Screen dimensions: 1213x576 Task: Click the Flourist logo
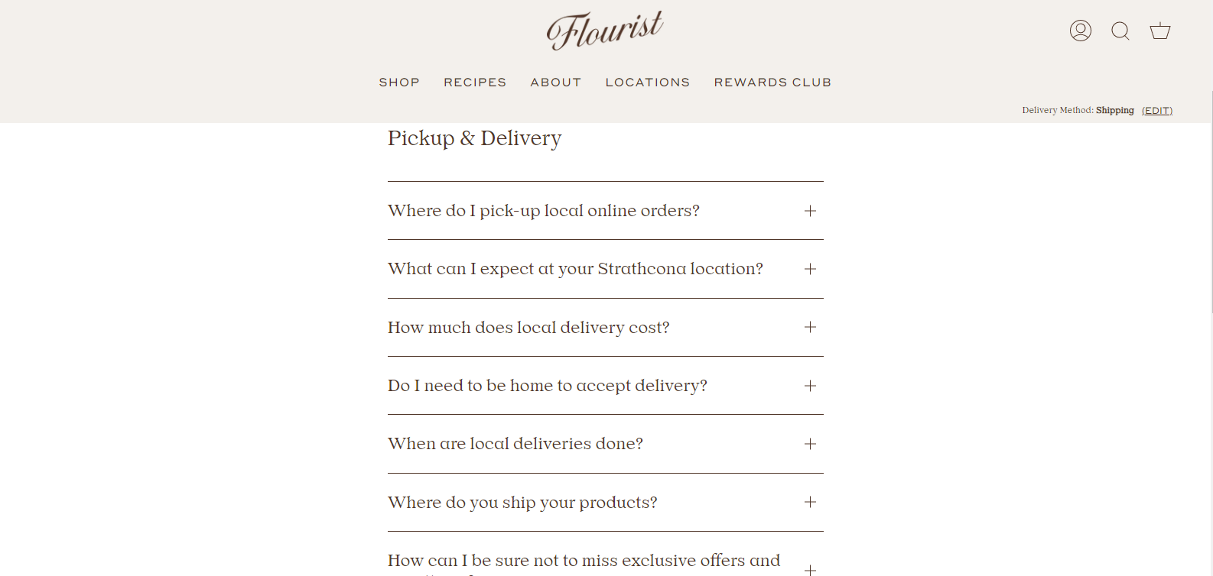(605, 29)
